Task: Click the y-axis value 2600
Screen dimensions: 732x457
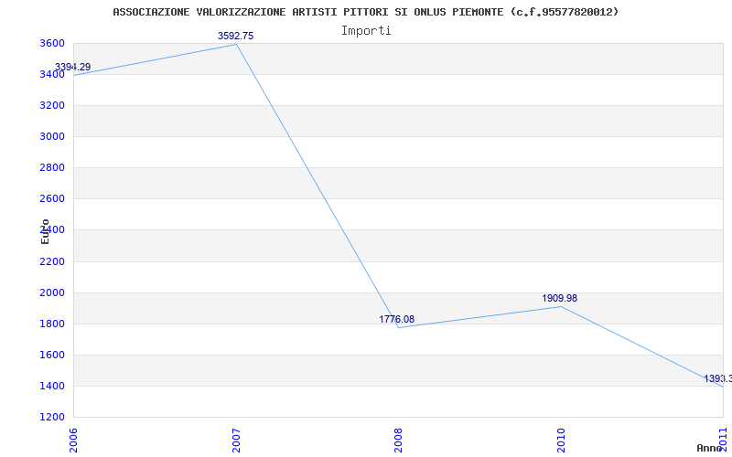Action: pyautogui.click(x=51, y=198)
